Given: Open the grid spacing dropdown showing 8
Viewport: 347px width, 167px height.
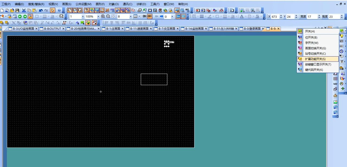Looking at the screenshot, I should coord(130,17).
